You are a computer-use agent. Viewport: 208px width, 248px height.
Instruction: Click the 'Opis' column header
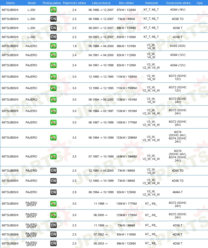coord(199,3)
